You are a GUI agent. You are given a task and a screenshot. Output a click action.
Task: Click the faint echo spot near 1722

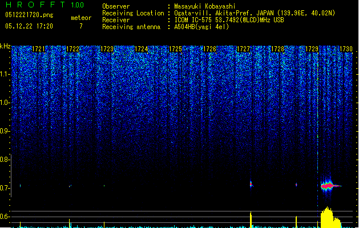click(x=70, y=186)
